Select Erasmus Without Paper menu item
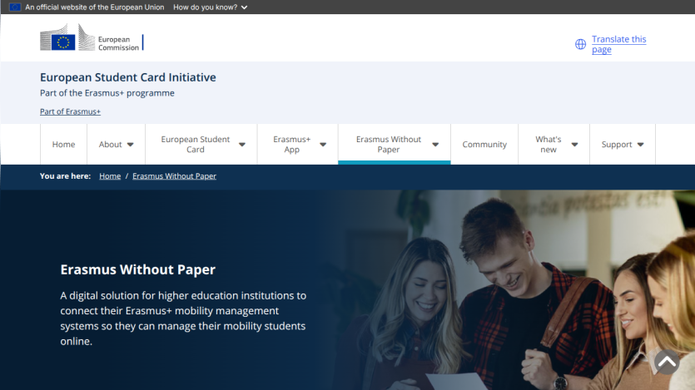Image resolution: width=695 pixels, height=390 pixels. click(x=388, y=145)
